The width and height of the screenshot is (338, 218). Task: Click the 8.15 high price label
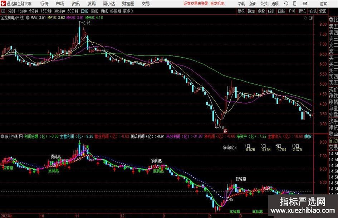tap(87, 23)
